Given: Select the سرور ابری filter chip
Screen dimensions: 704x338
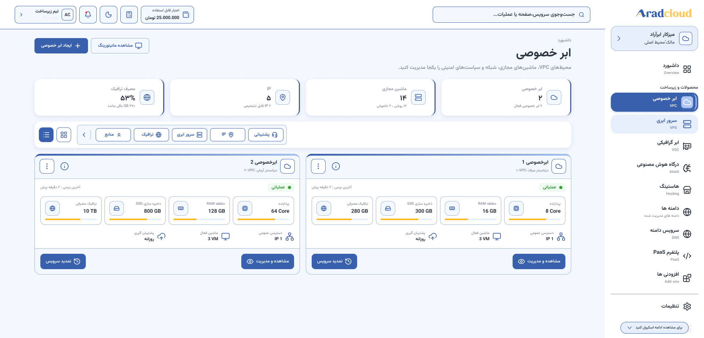Looking at the screenshot, I should pos(190,135).
